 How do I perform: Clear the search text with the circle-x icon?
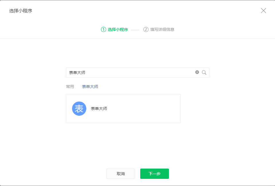tap(197, 72)
